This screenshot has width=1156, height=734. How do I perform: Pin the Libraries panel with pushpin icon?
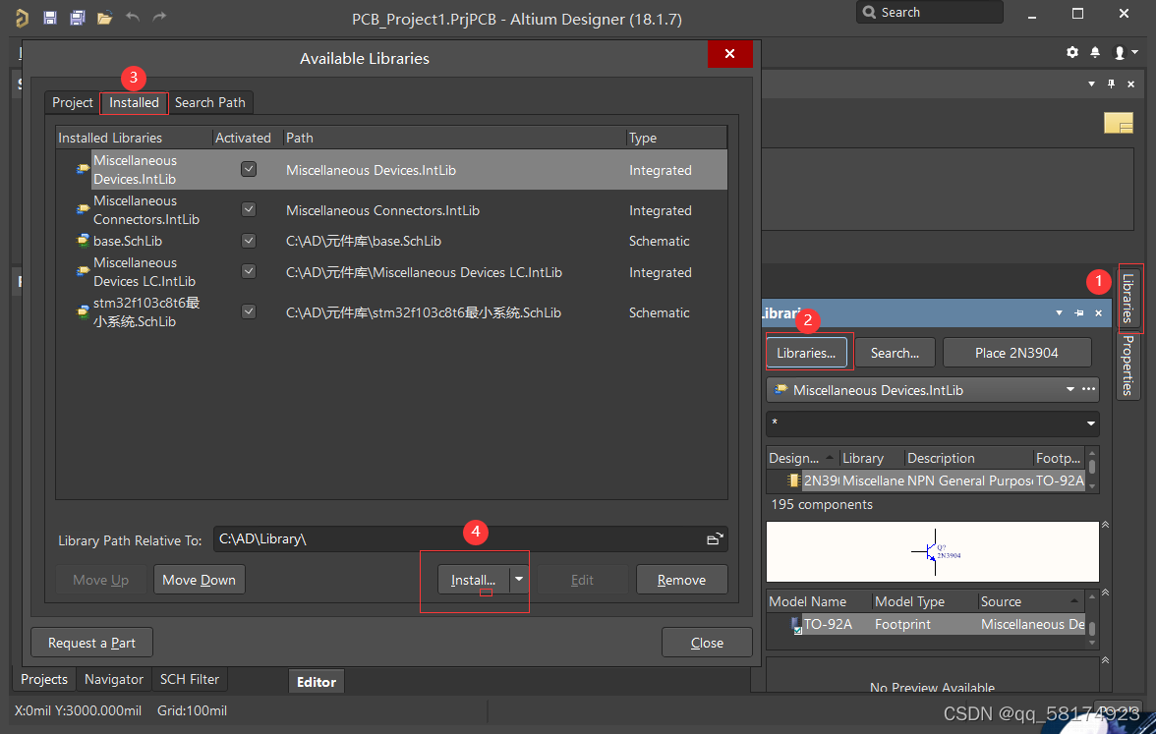click(x=1078, y=313)
